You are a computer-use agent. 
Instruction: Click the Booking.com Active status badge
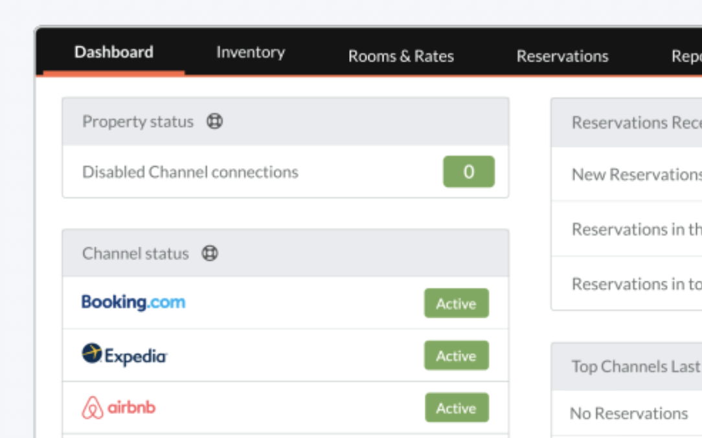(x=457, y=303)
